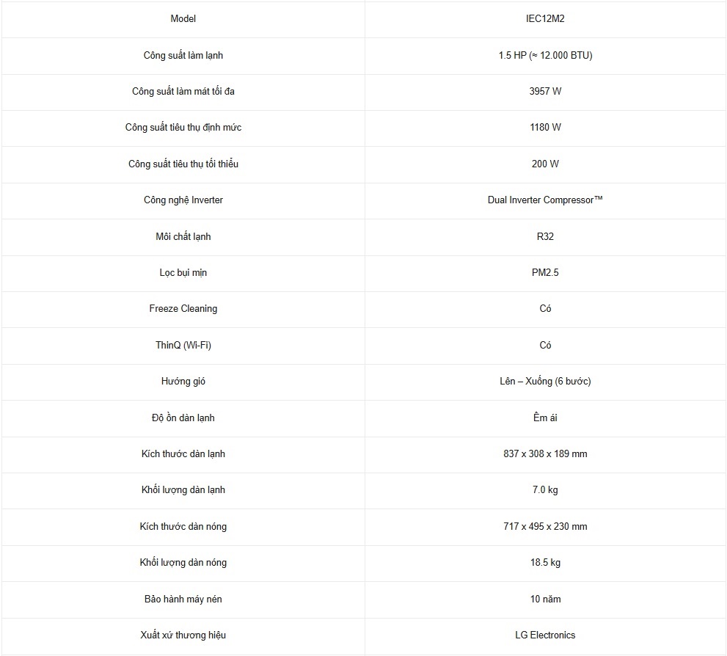Click the PM2.5 dust filter value
Screen dimensions: 727x656
(x=545, y=272)
